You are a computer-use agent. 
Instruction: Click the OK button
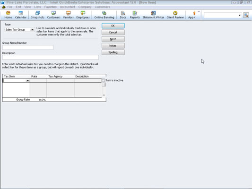tap(113, 26)
